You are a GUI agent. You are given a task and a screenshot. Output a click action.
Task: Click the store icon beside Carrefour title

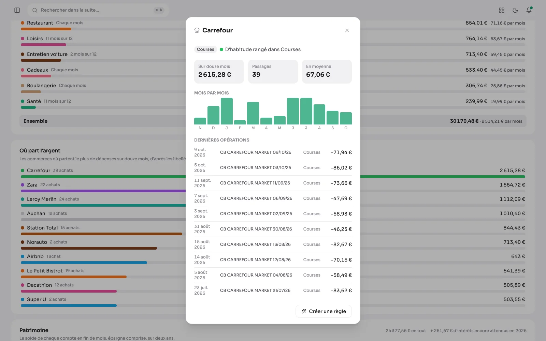point(197,30)
